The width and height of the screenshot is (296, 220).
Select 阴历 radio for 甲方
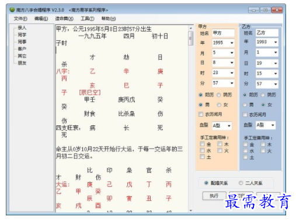pos(219,95)
